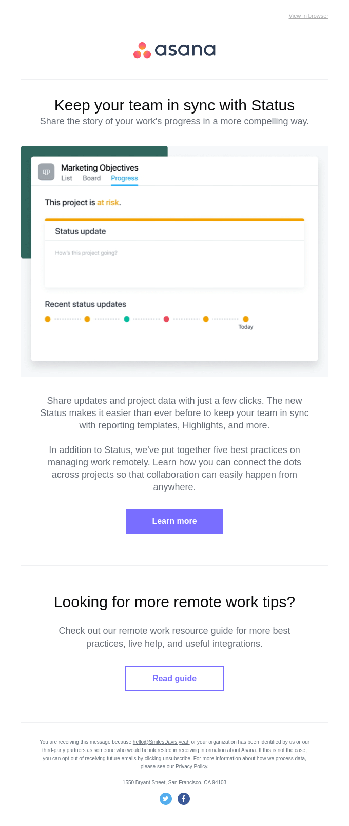Click the Asana logo at top
Screen dimensions: 349x826
tap(174, 50)
